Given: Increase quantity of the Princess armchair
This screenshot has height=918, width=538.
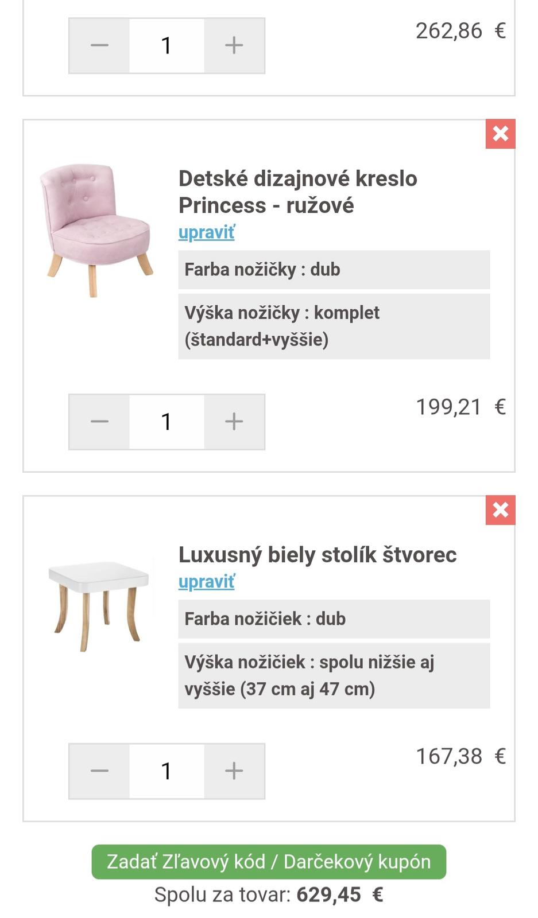Looking at the screenshot, I should click(234, 422).
